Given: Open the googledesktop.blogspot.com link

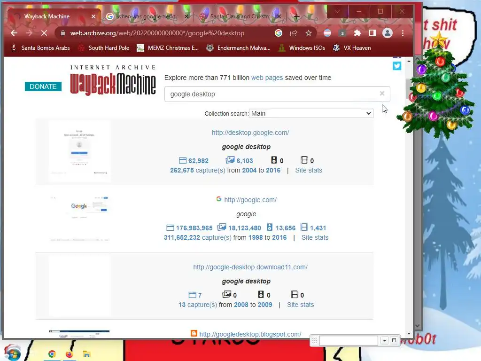Looking at the screenshot, I should [x=250, y=334].
